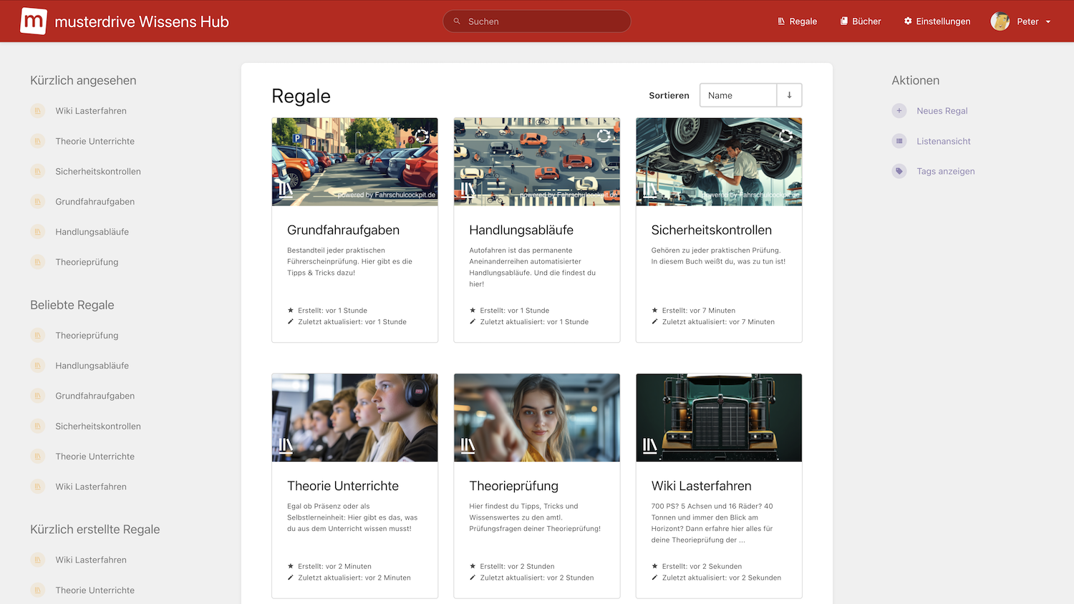Click the musterdrive logo icon
This screenshot has height=604, width=1074.
click(34, 21)
